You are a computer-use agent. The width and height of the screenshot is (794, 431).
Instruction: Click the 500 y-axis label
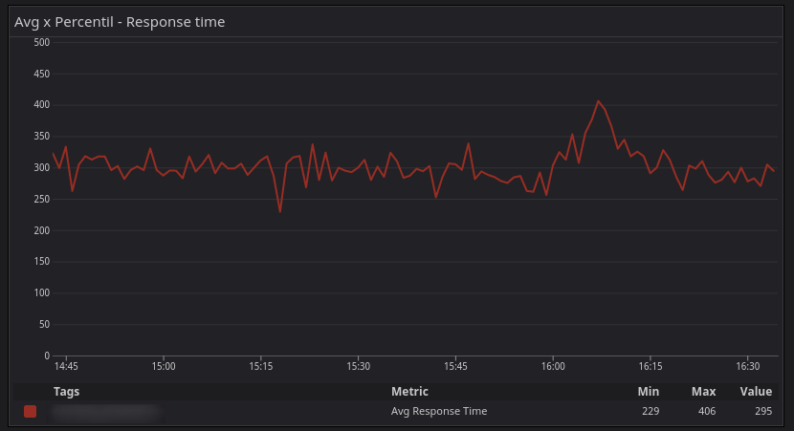tap(41, 42)
